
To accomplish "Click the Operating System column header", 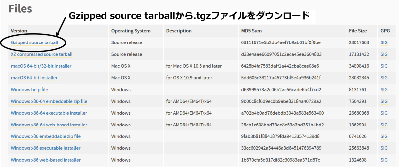I will pyautogui.click(x=131, y=31).
